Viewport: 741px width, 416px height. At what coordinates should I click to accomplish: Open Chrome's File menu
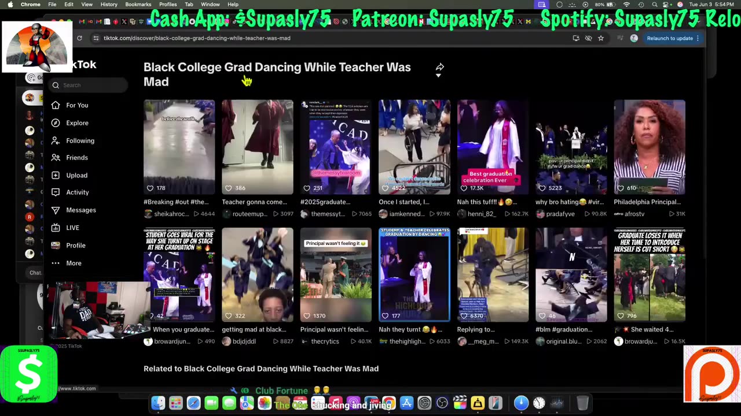pyautogui.click(x=52, y=4)
